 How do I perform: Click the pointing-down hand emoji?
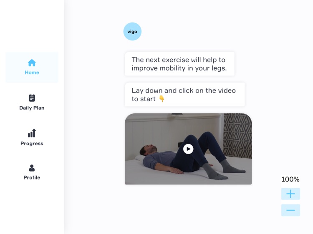(162, 99)
